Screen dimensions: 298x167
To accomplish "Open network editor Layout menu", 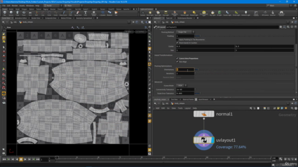I will [x=188, y=108].
